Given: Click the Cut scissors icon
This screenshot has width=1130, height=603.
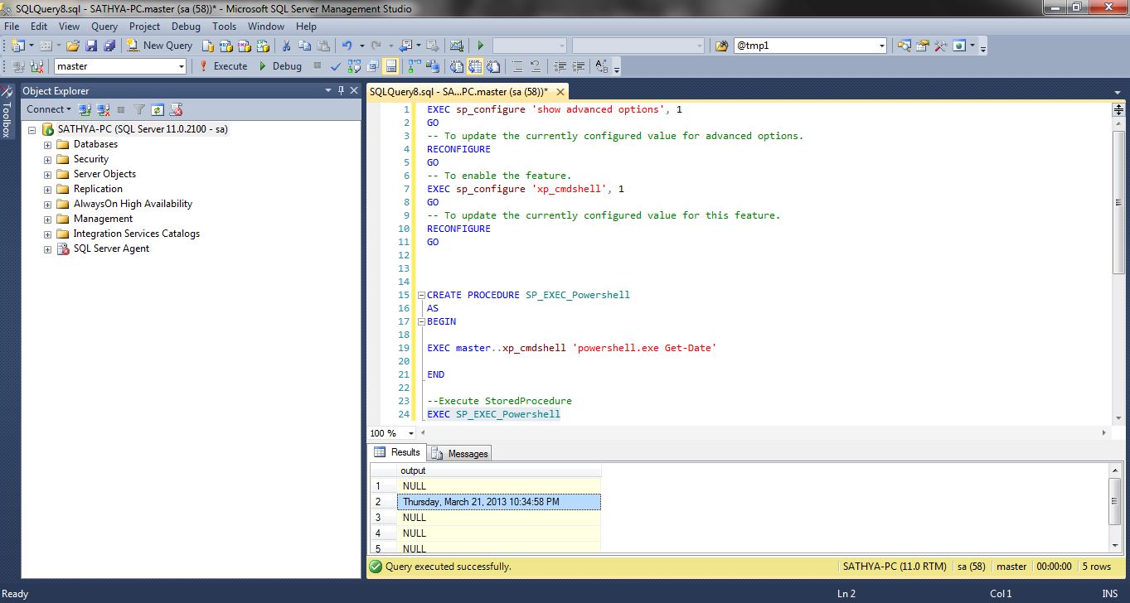Looking at the screenshot, I should (x=286, y=46).
